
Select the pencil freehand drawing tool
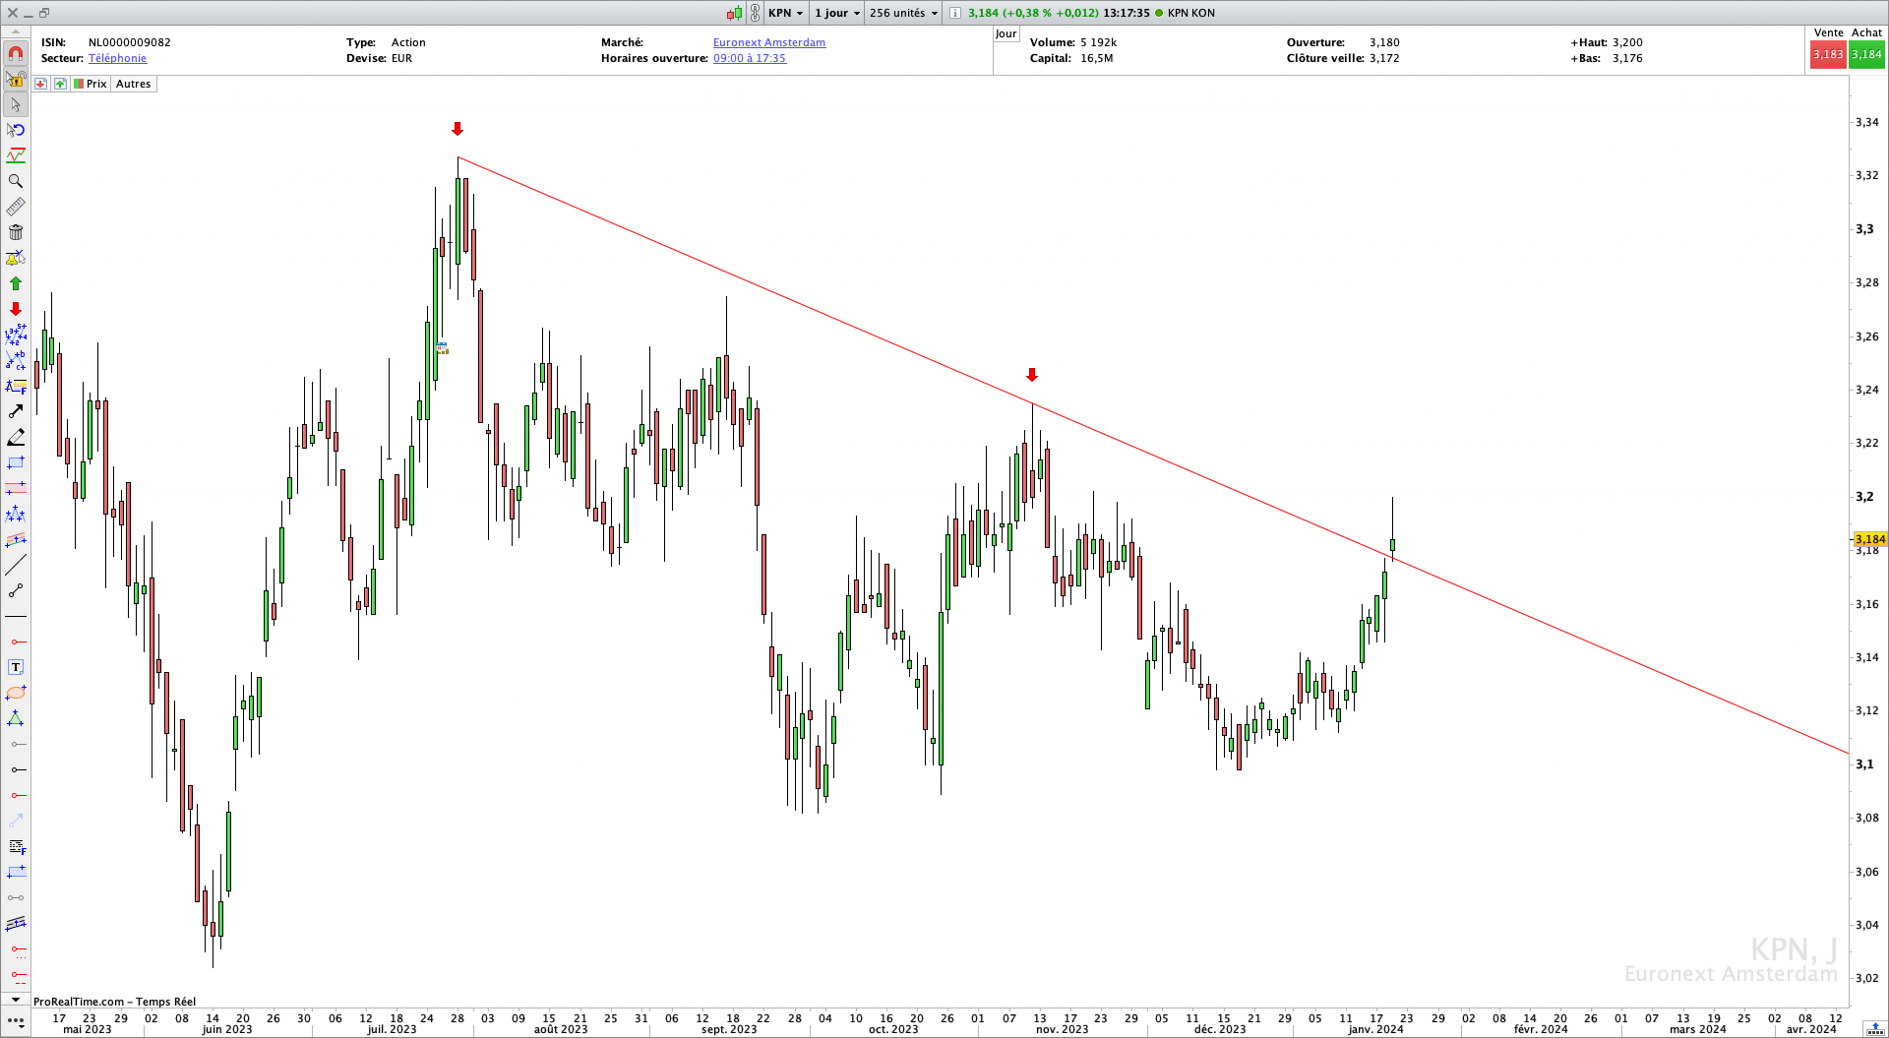click(16, 437)
